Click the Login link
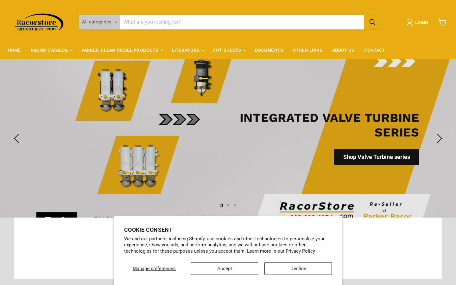 tap(421, 22)
